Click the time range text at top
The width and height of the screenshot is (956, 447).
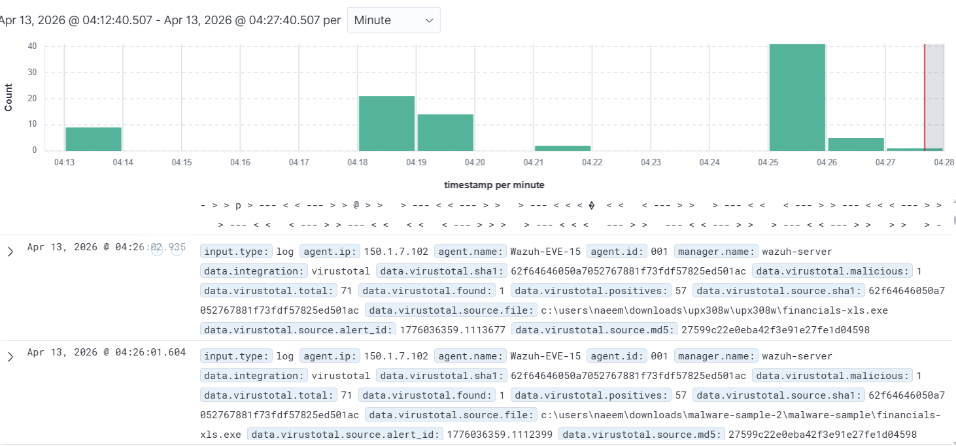pyautogui.click(x=171, y=20)
